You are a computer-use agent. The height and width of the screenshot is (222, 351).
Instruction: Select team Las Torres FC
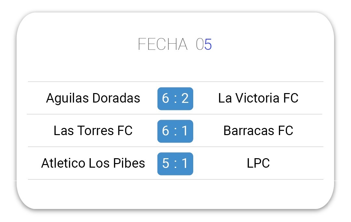point(93,131)
